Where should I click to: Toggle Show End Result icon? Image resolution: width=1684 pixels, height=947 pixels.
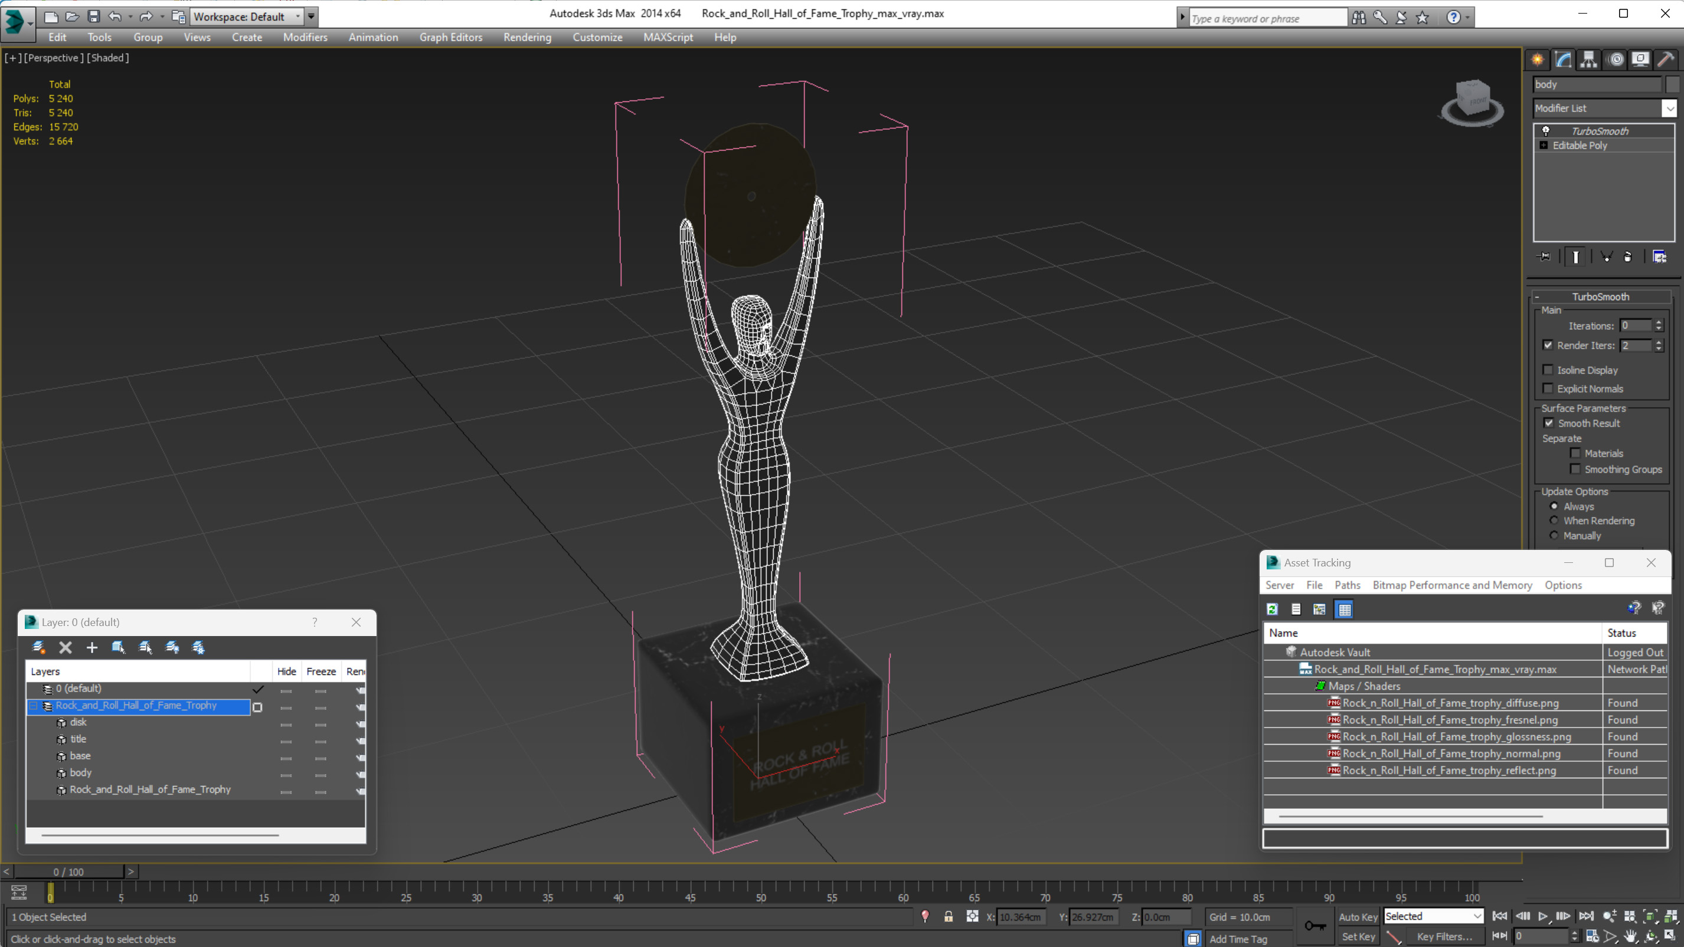click(x=1575, y=257)
